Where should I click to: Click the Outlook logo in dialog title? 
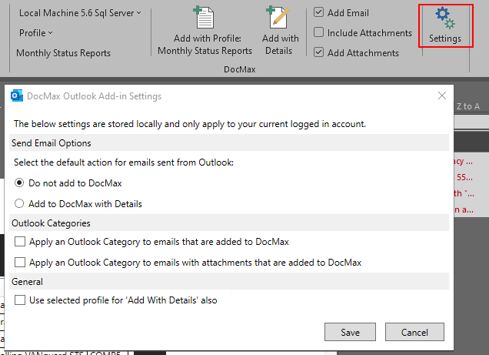(x=15, y=96)
